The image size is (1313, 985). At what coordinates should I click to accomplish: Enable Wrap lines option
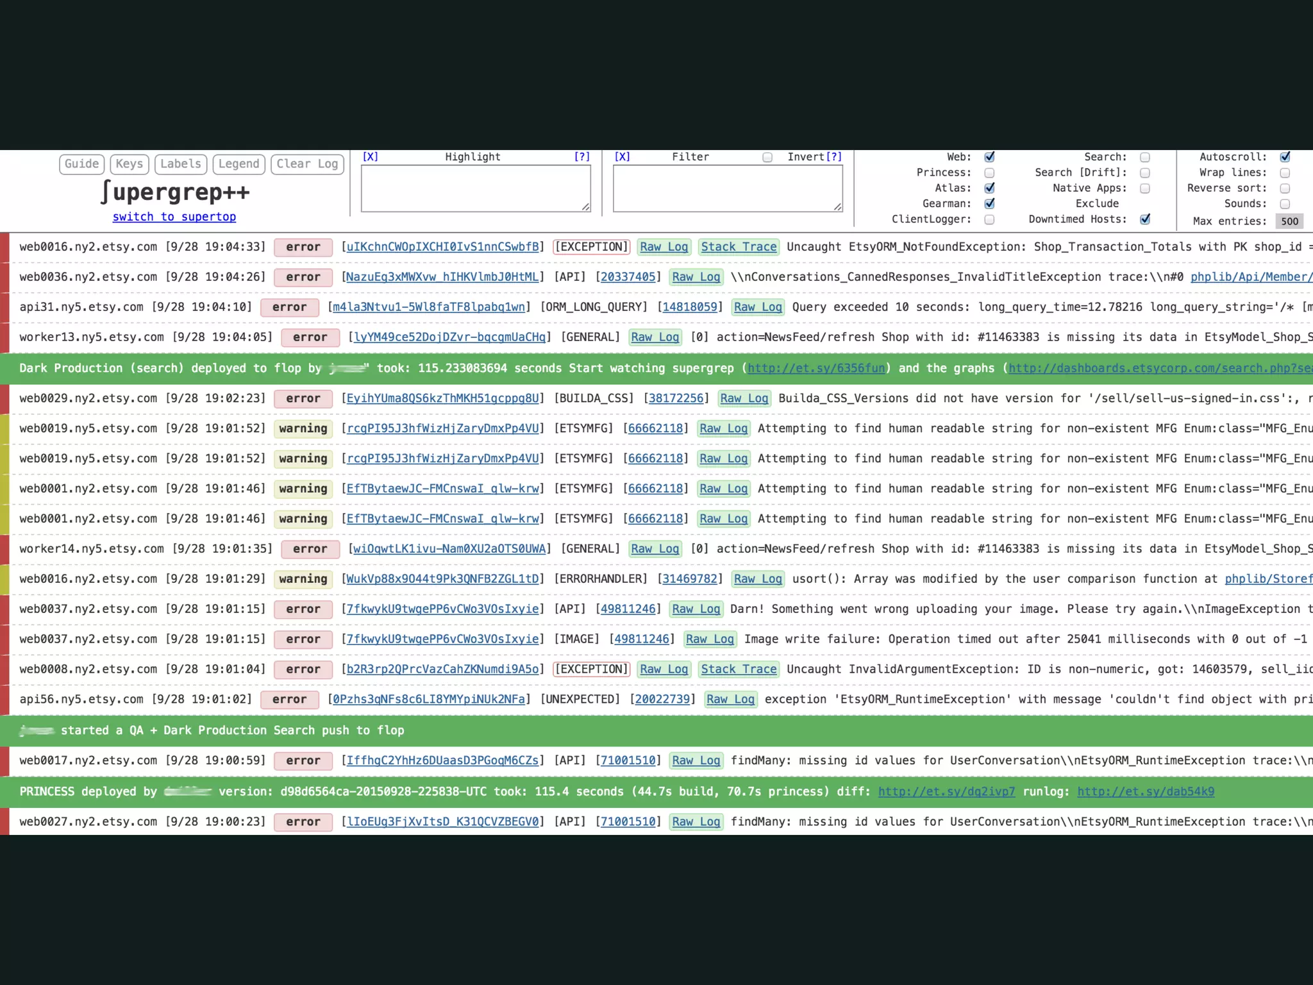click(x=1285, y=173)
